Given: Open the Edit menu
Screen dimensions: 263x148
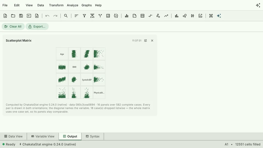Looking at the screenshot, I should pyautogui.click(x=17, y=5).
